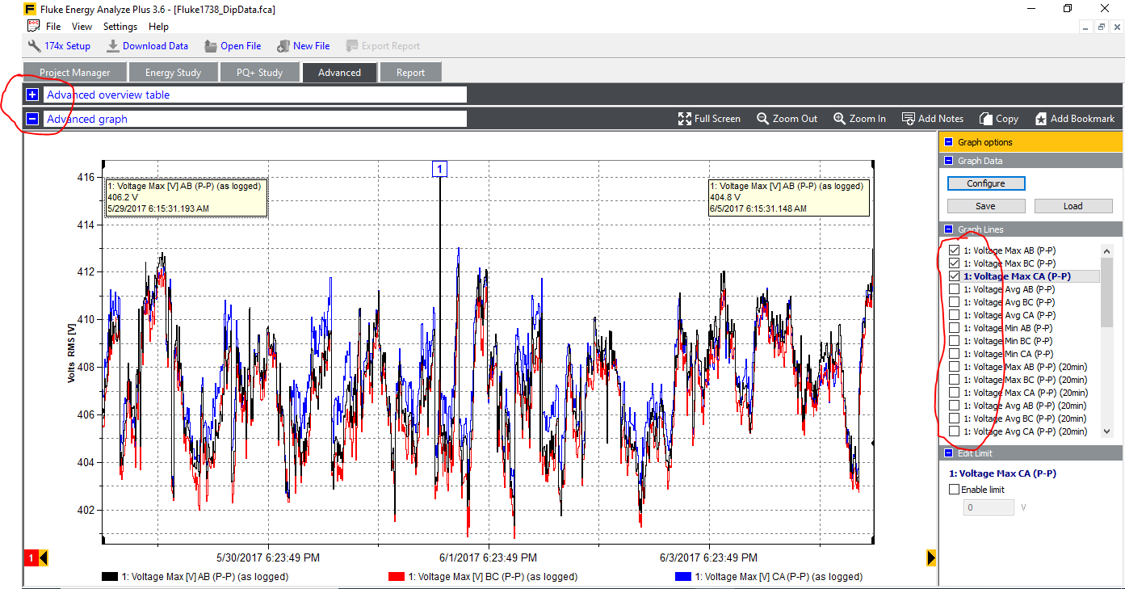
Task: Switch to Report tab
Action: pyautogui.click(x=410, y=72)
